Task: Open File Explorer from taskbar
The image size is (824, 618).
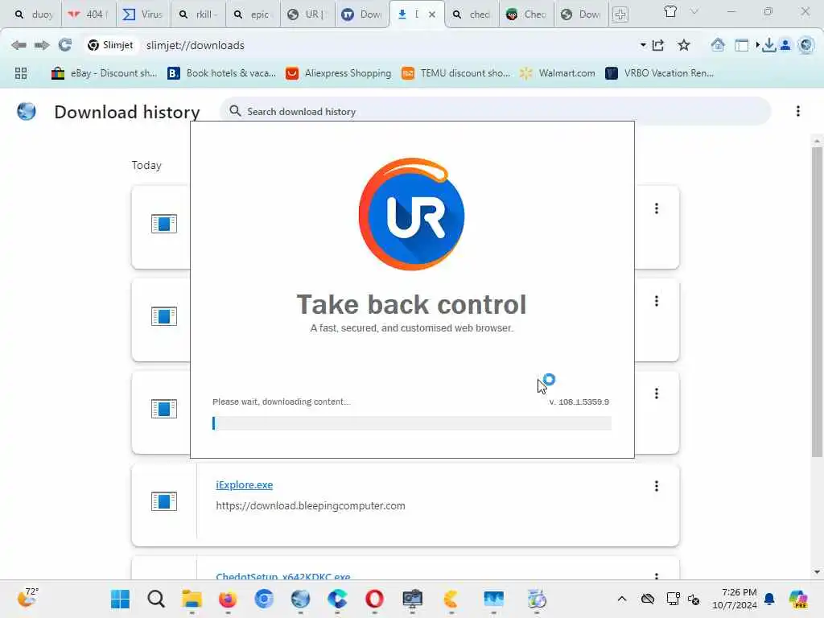Action: click(x=192, y=599)
